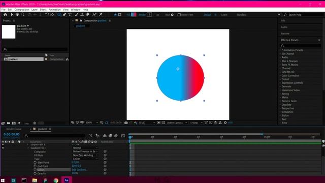Select the Brush tool

77,15
